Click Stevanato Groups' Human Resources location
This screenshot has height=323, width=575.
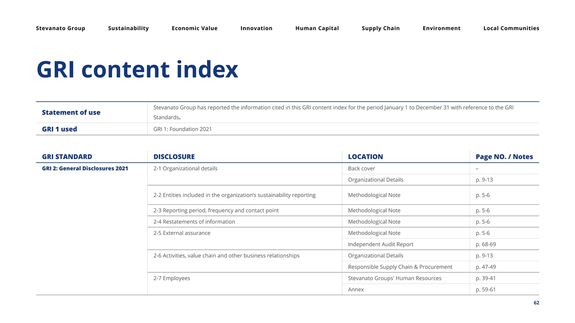(395, 278)
